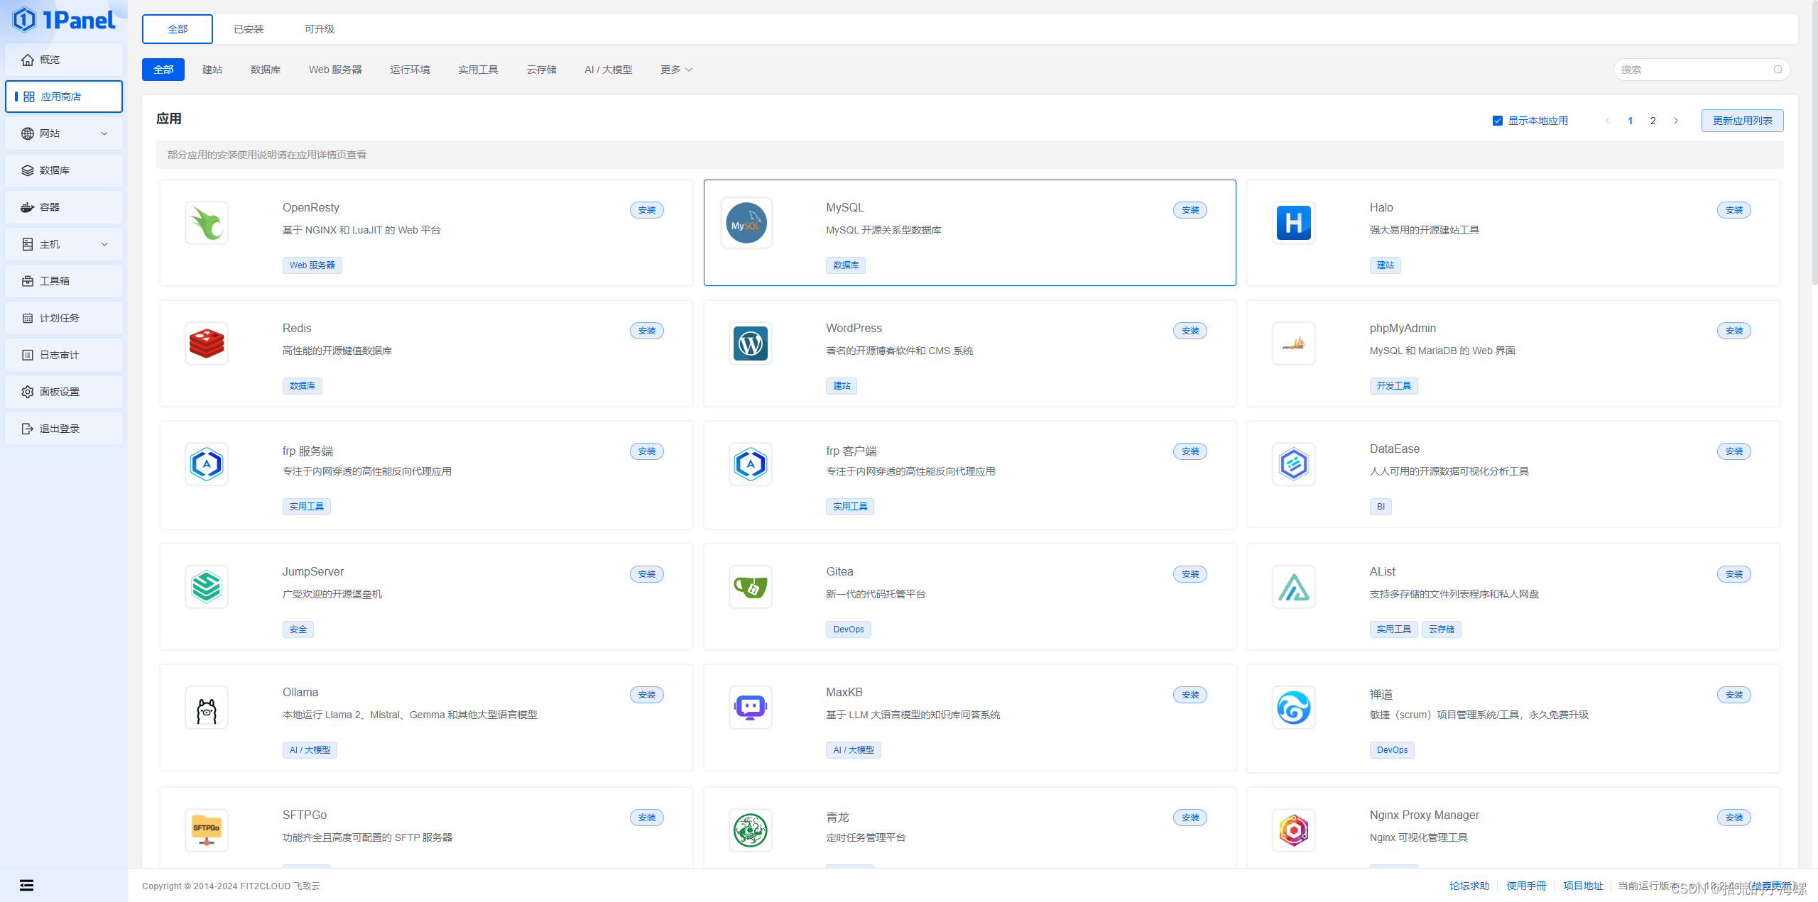Install MySQL with 安装 button
Image resolution: width=1818 pixels, height=902 pixels.
1190,210
